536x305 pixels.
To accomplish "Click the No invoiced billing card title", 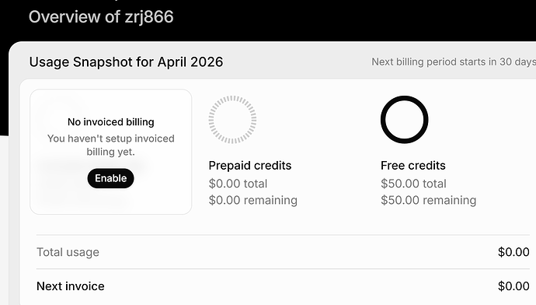I will [x=111, y=122].
